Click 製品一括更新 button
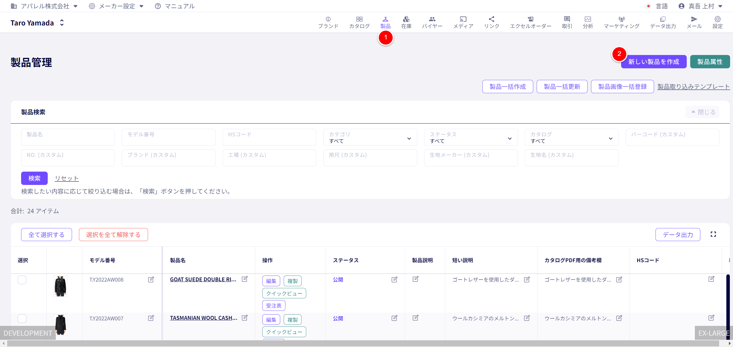 click(562, 87)
